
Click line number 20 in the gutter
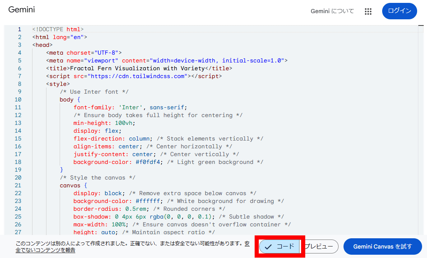[x=18, y=178]
